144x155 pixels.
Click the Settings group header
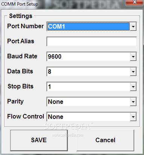21,16
